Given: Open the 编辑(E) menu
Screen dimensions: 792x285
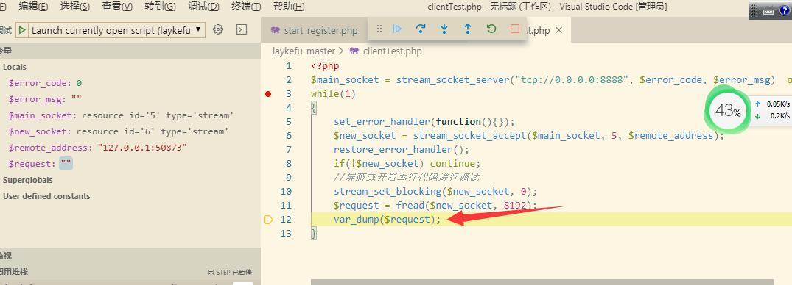Looking at the screenshot, I should [x=33, y=7].
